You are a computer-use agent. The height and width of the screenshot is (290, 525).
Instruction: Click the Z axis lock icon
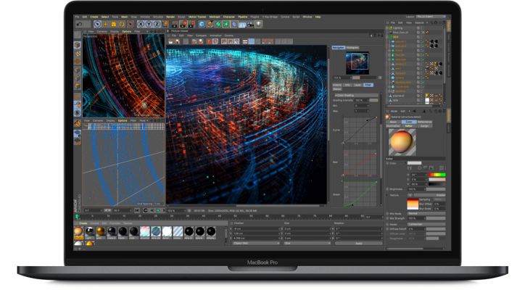pyautogui.click(x=157, y=23)
